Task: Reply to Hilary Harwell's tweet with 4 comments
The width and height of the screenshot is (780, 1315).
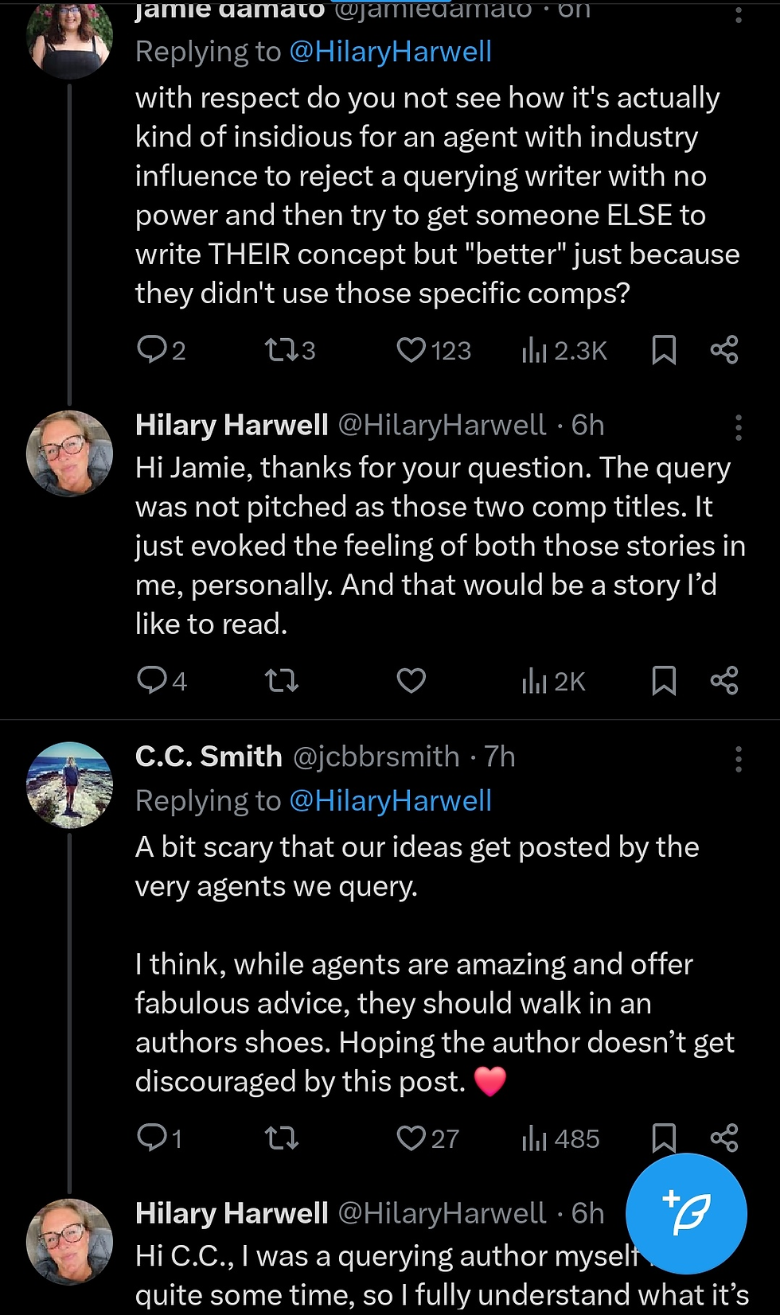Action: pos(151,681)
